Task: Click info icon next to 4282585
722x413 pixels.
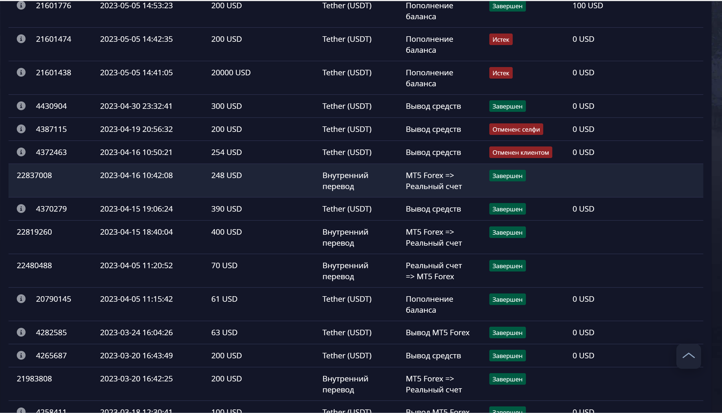Action: [21, 332]
